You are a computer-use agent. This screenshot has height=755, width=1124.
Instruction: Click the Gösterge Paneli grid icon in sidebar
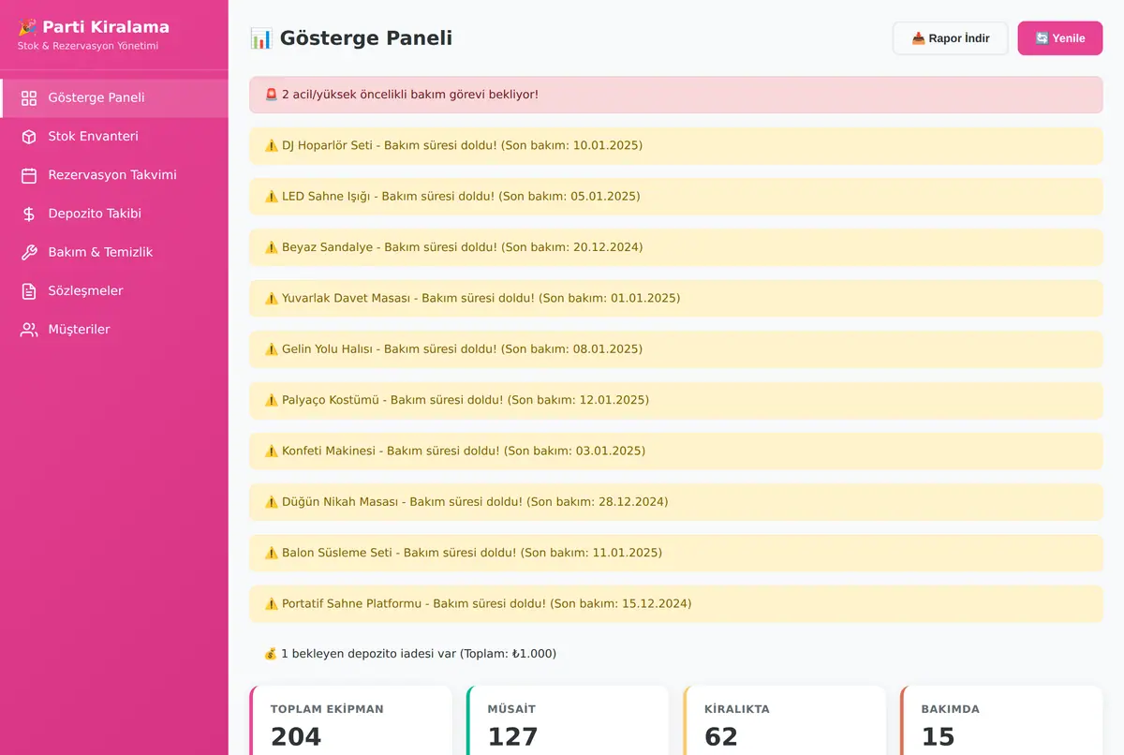(x=29, y=98)
